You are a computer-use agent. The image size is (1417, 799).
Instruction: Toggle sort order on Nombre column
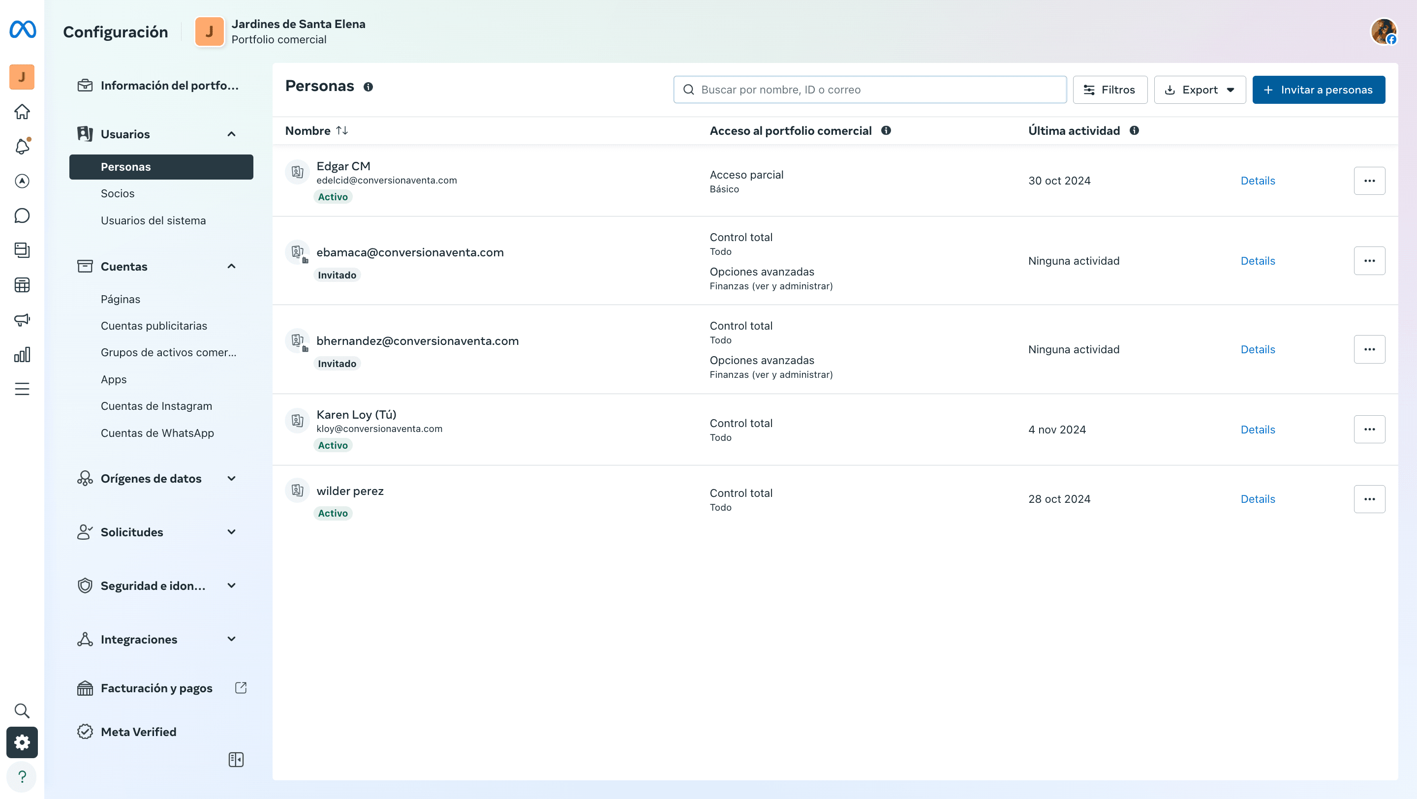(x=342, y=130)
